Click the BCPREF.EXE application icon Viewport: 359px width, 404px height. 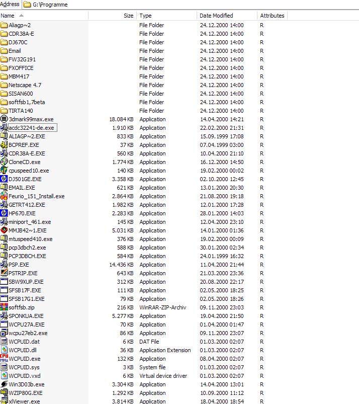(x=4, y=145)
